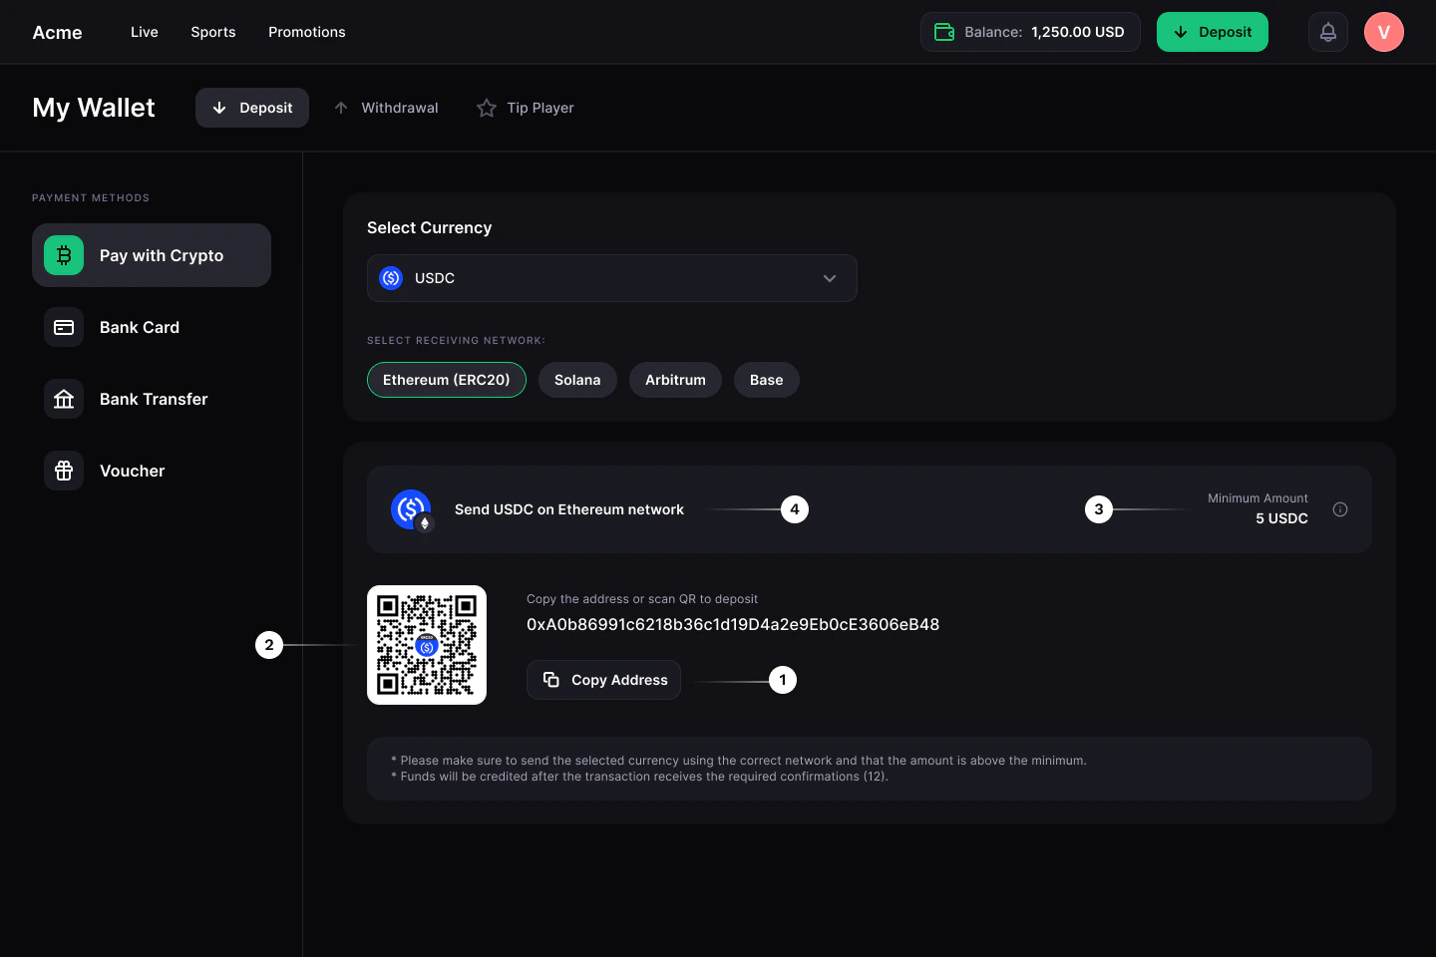Click the wallet icon beside Balance
1436x957 pixels.
944,32
